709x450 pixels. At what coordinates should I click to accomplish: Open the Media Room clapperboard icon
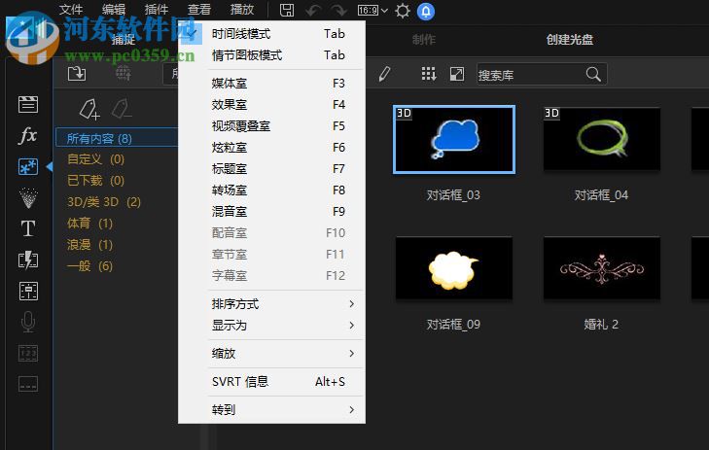point(28,104)
